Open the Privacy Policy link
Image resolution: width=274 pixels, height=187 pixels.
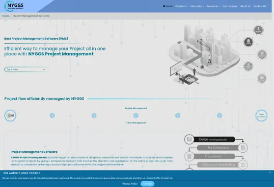pyautogui.click(x=130, y=184)
